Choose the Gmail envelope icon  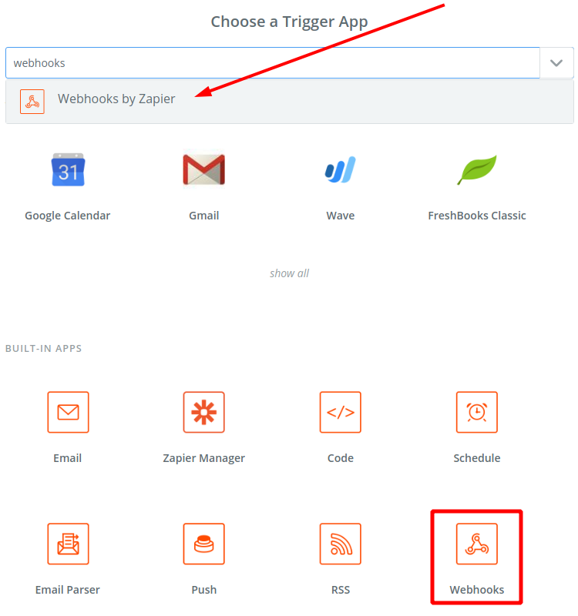click(x=203, y=169)
